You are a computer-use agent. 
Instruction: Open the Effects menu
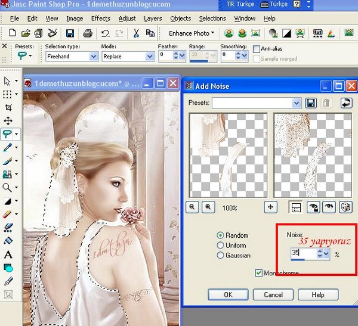point(100,18)
